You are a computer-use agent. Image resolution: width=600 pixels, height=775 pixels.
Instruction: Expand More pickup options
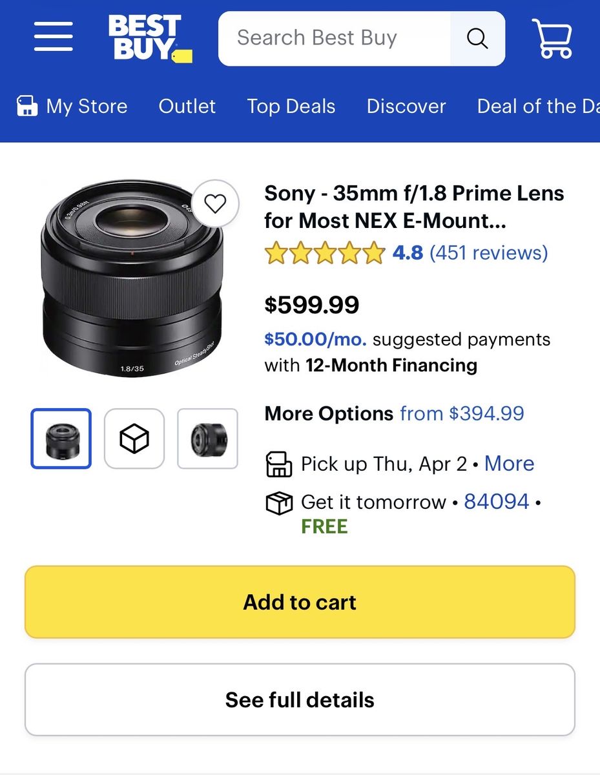tap(509, 464)
